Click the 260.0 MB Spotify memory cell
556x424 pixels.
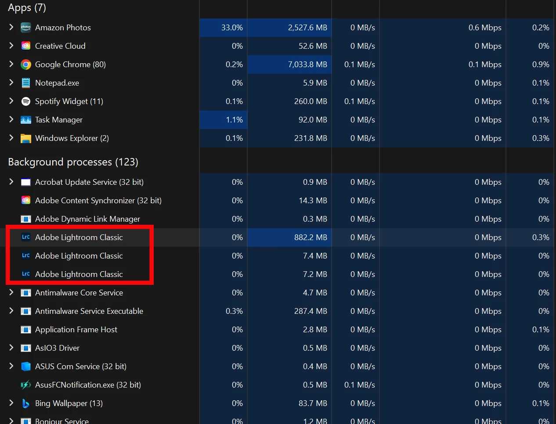(x=289, y=101)
